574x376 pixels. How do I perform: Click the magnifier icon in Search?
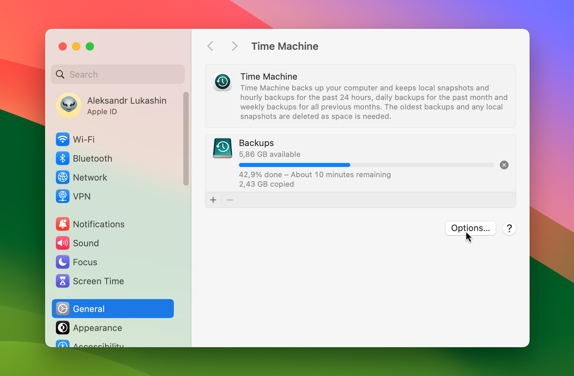tap(60, 74)
